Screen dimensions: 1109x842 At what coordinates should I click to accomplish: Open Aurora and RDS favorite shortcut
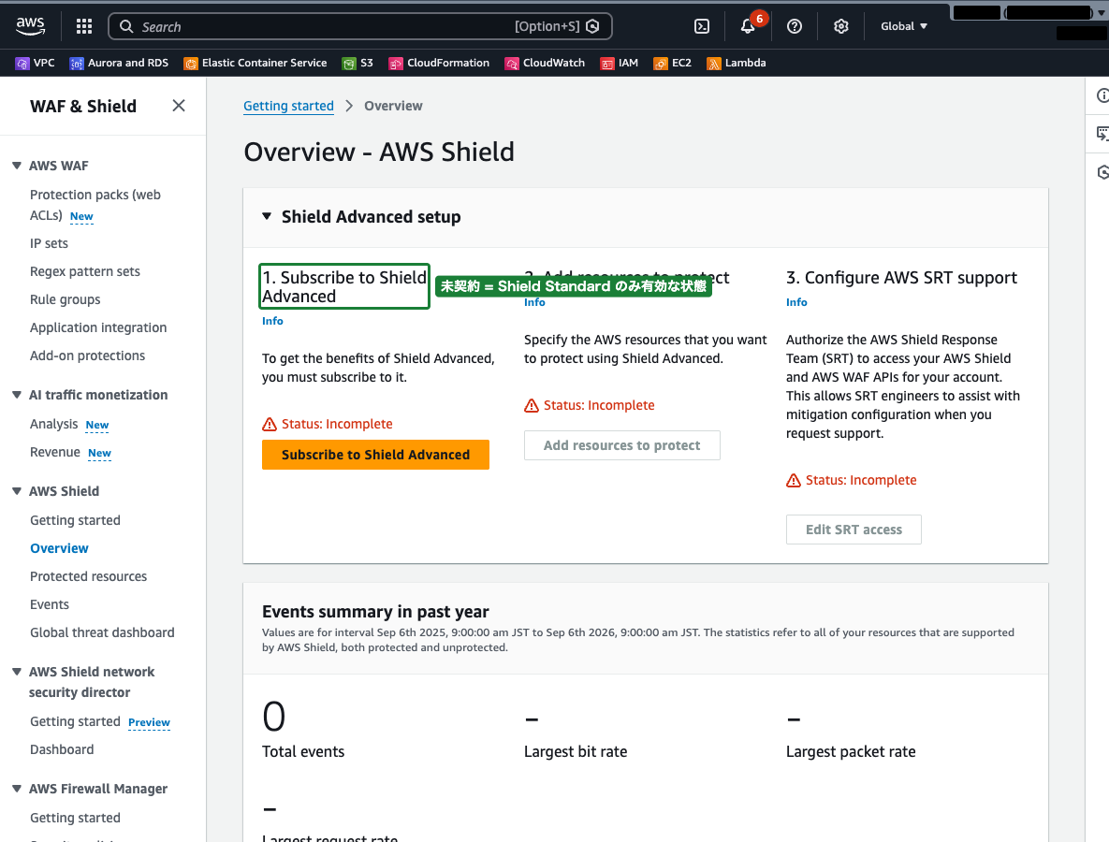coord(119,63)
